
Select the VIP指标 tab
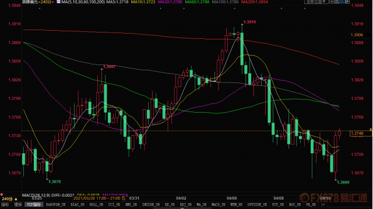tap(34, 204)
